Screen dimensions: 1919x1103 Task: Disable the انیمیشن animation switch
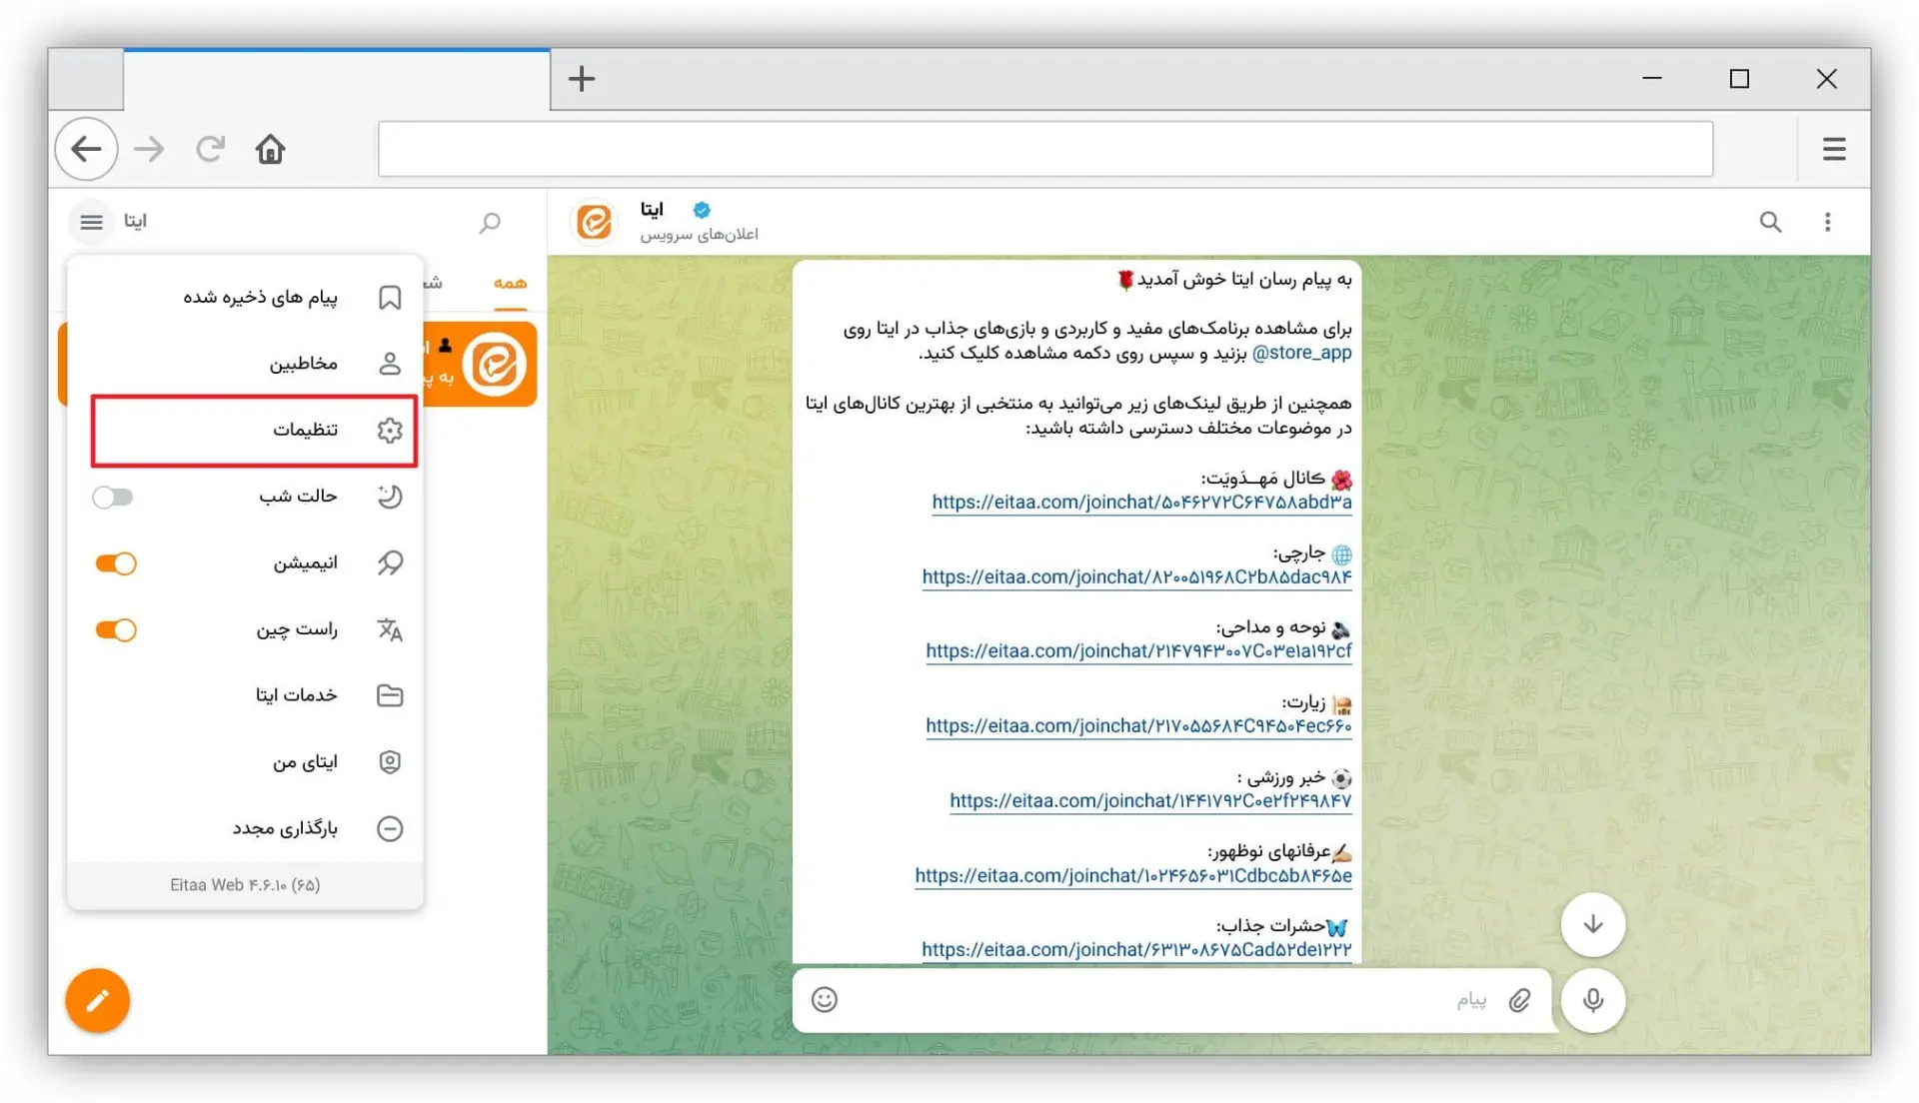coord(116,563)
